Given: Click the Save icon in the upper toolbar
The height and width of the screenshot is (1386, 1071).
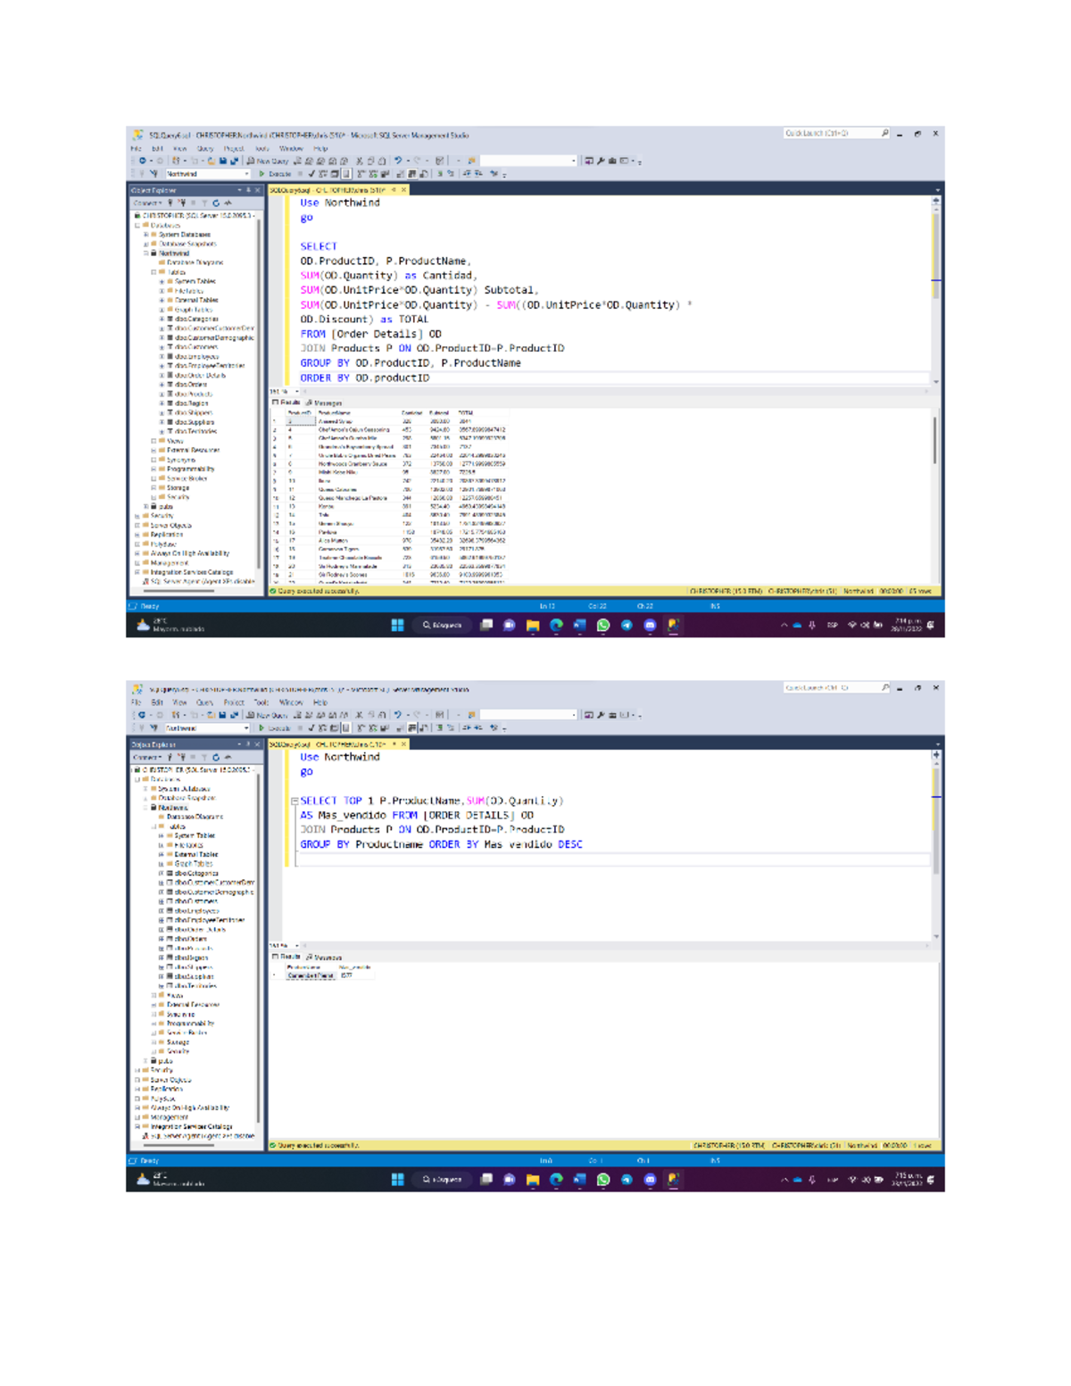Looking at the screenshot, I should [222, 162].
